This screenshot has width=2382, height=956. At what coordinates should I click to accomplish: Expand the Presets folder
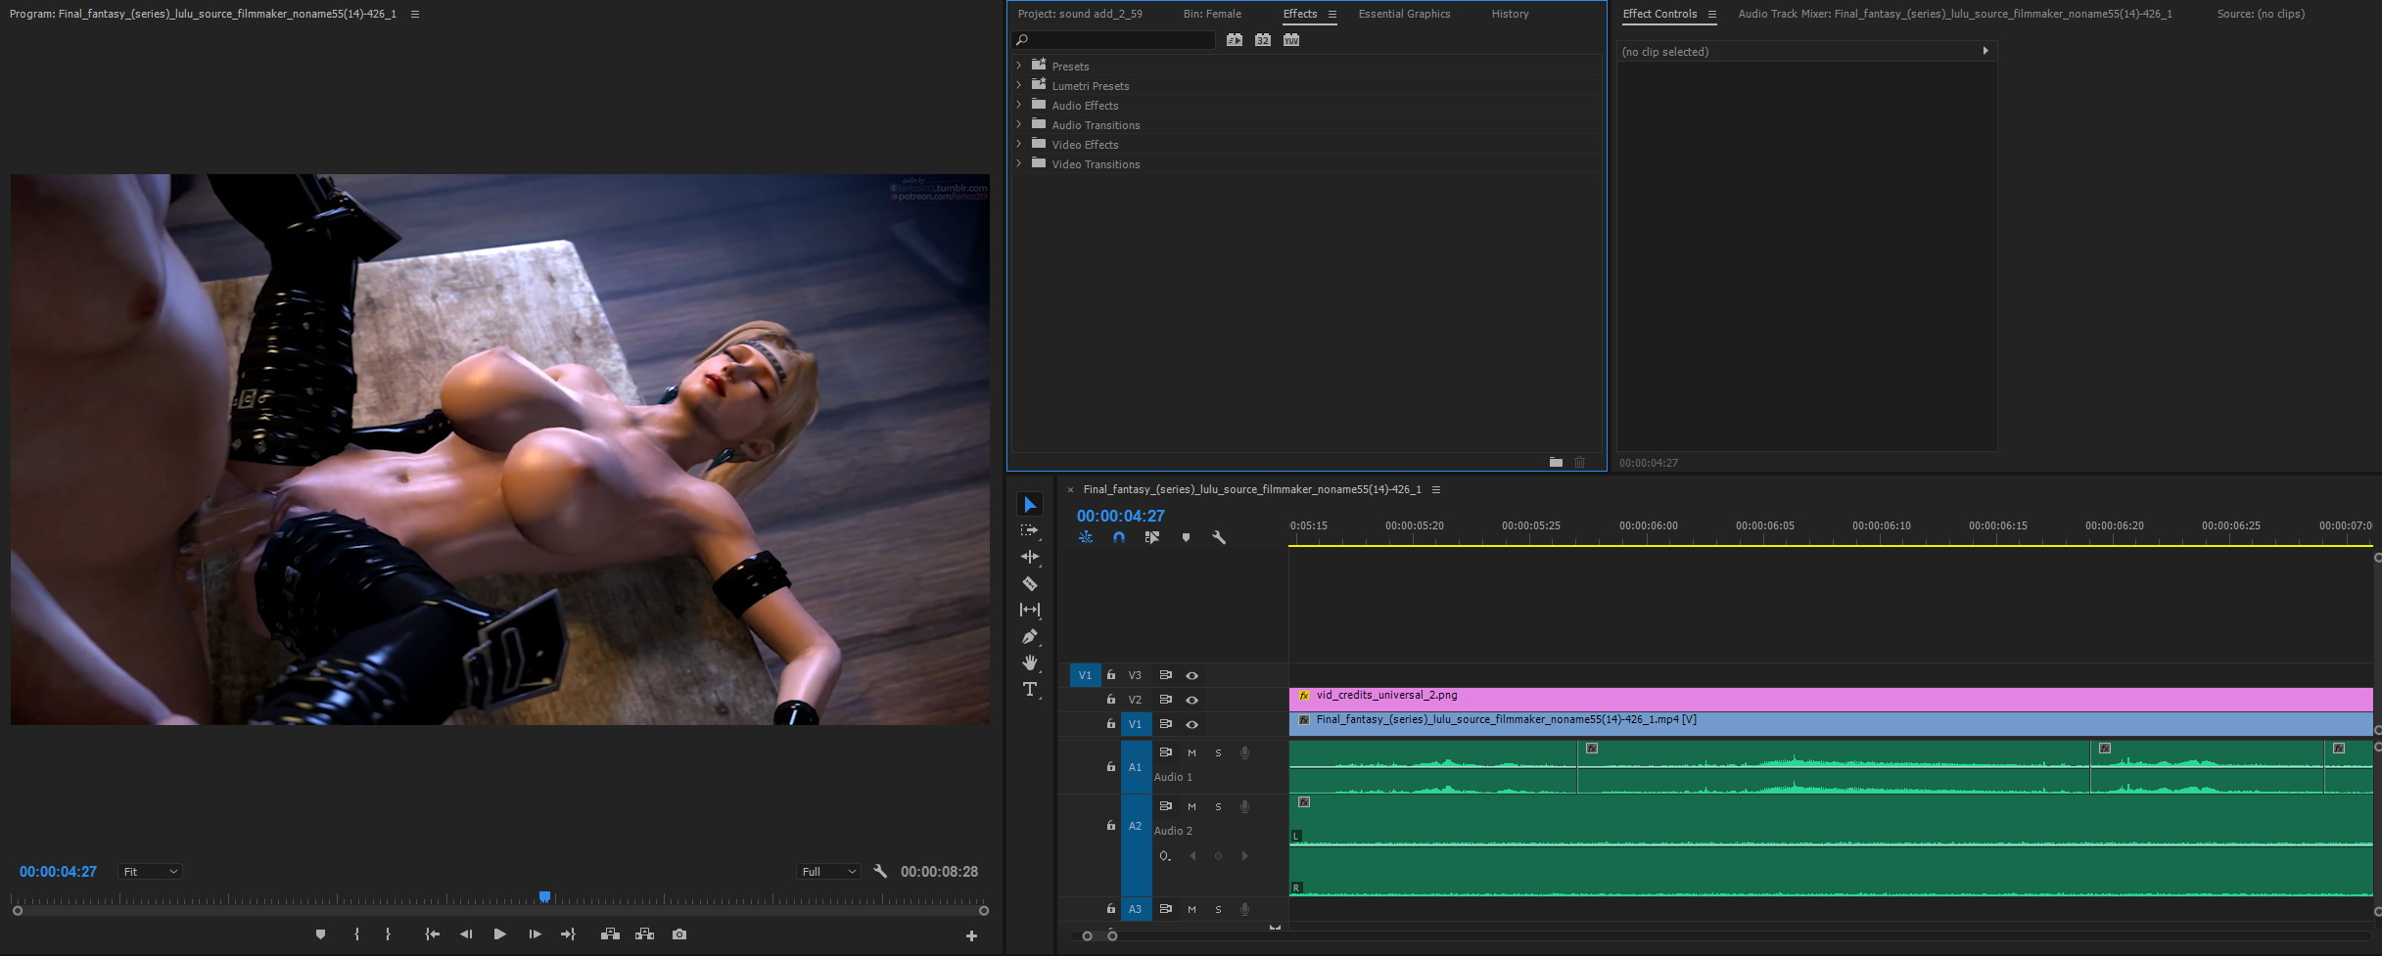[1019, 66]
